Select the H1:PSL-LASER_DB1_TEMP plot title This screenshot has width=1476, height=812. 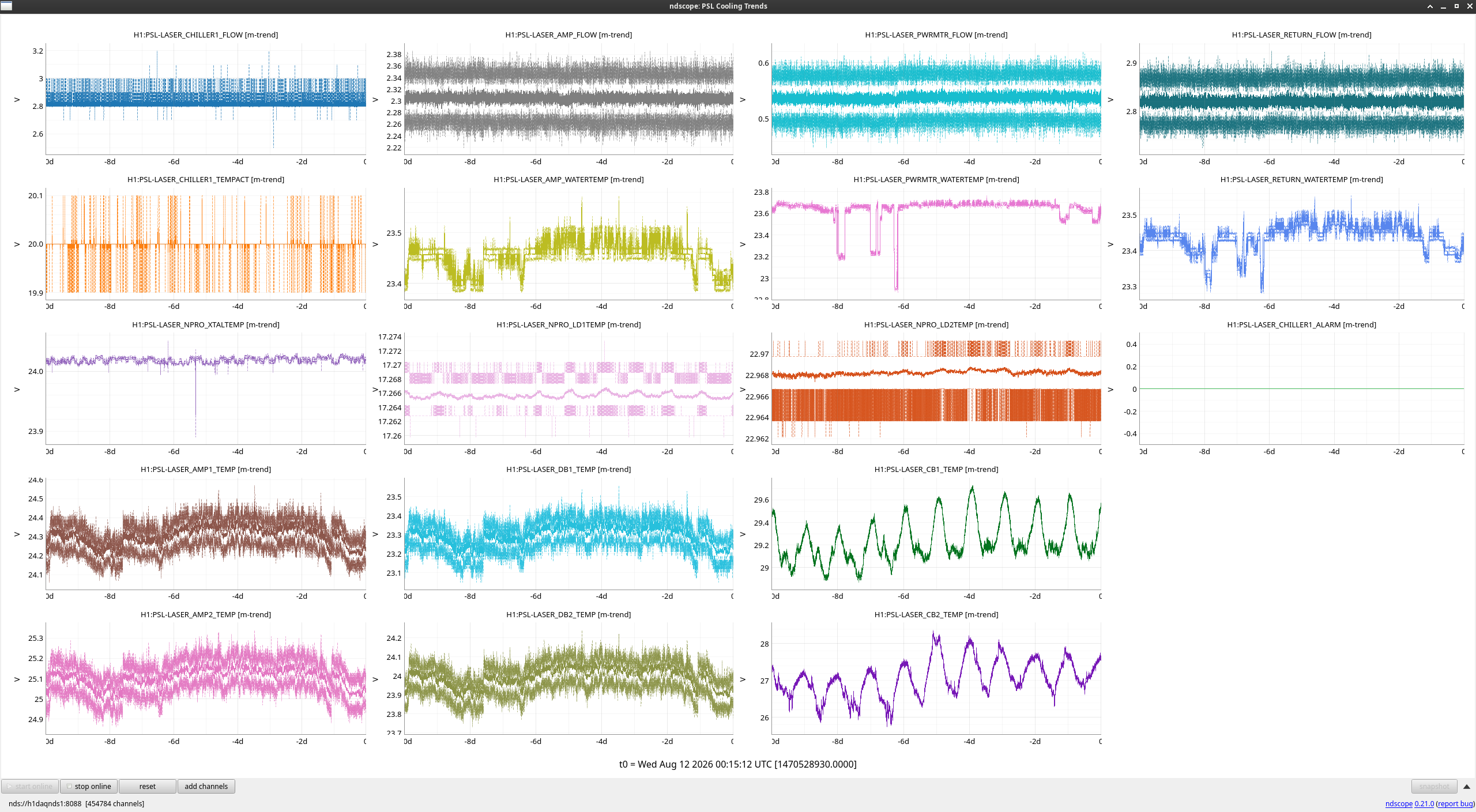pyautogui.click(x=568, y=469)
